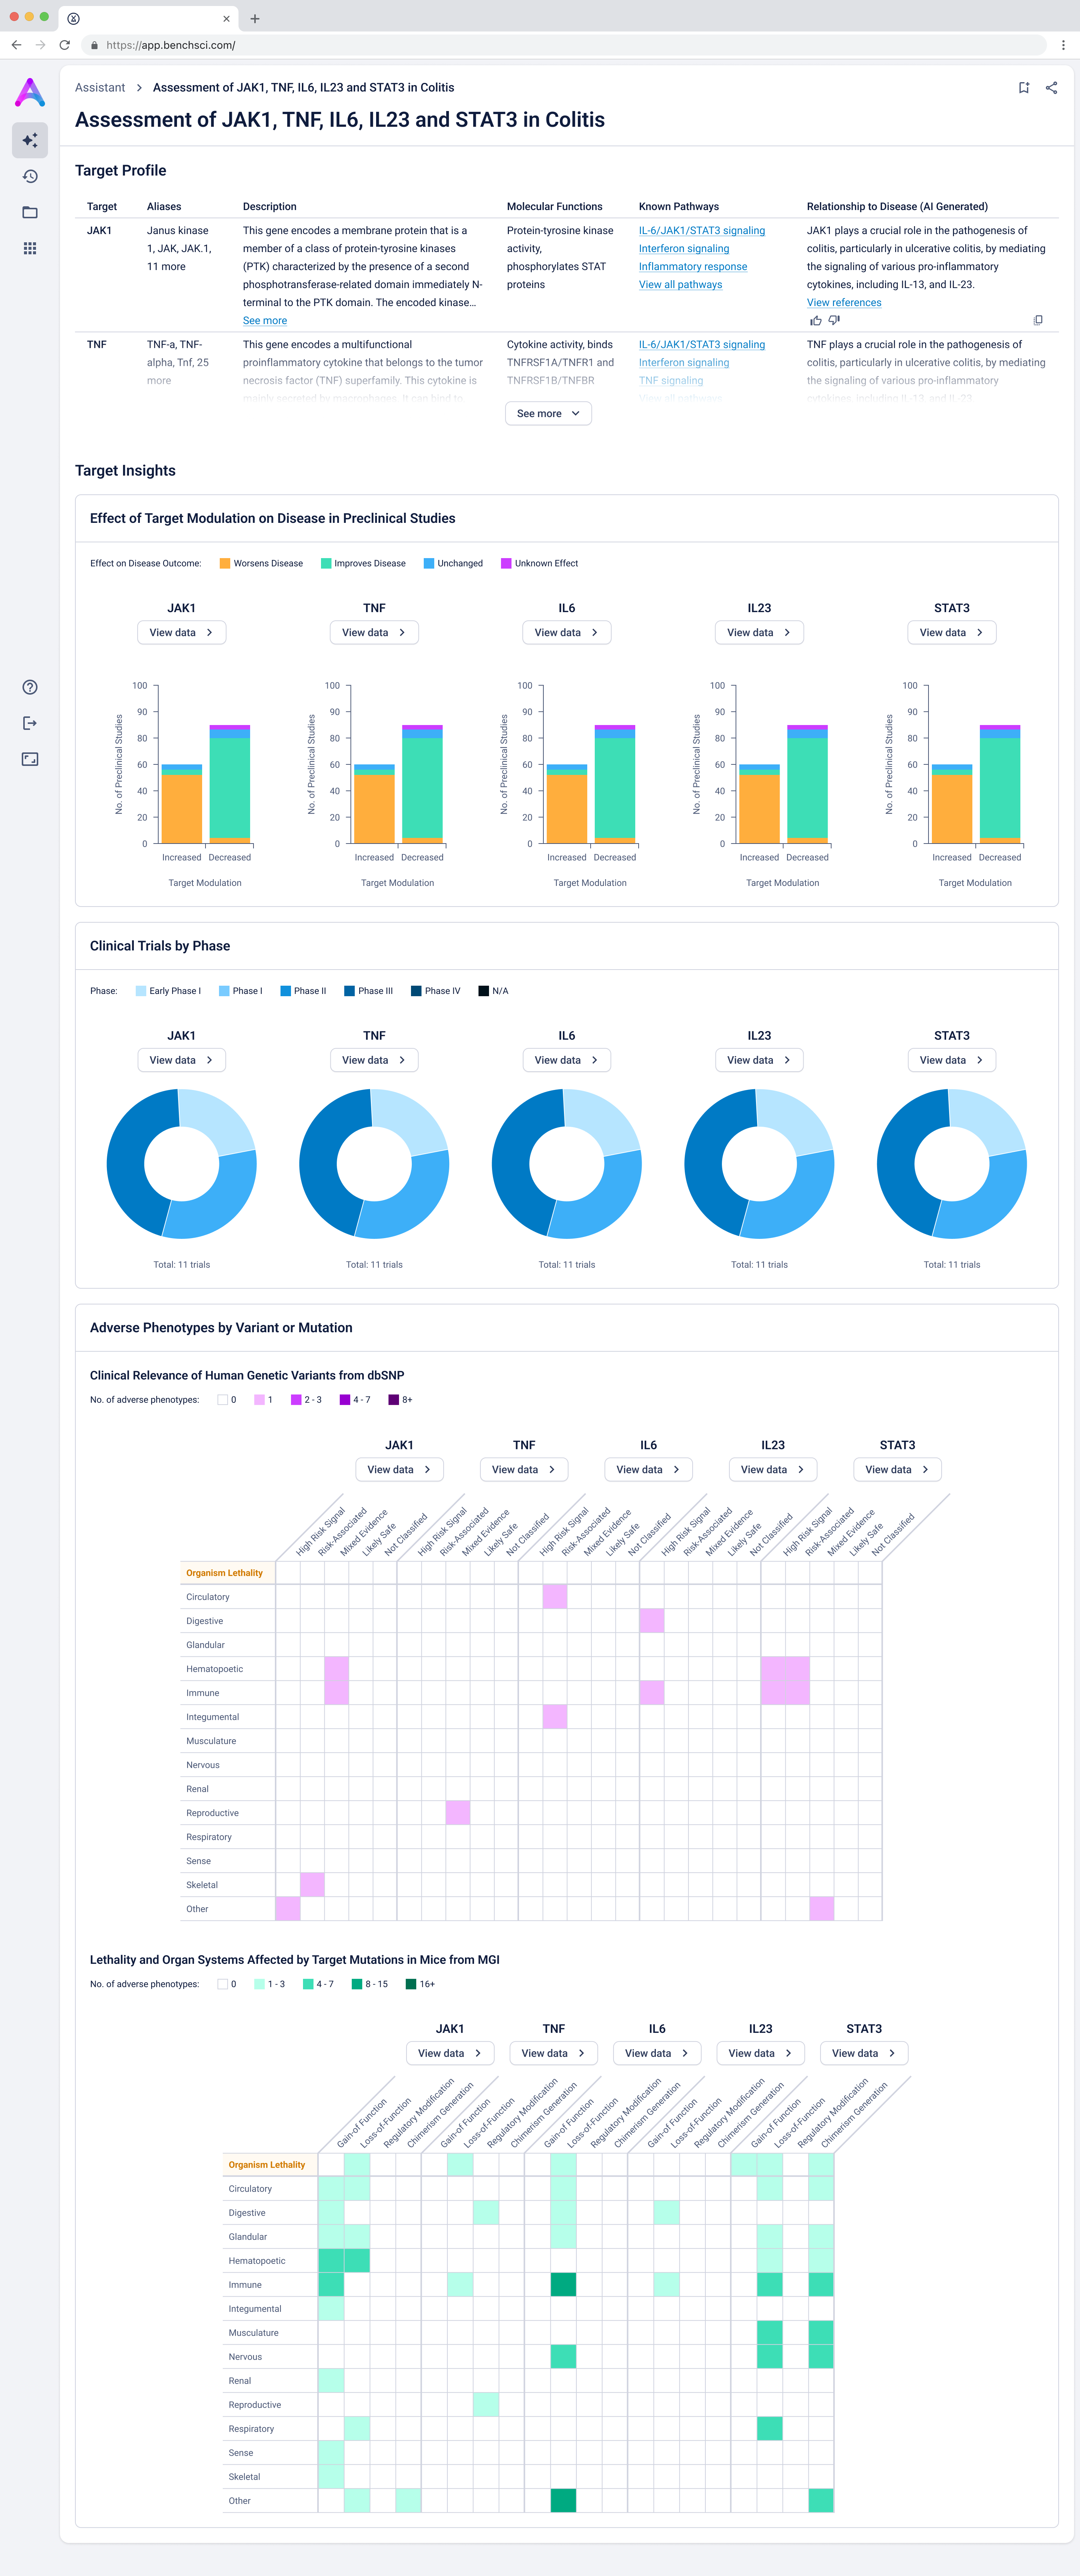Go forward in browser
The image size is (1080, 2576).
tap(40, 45)
